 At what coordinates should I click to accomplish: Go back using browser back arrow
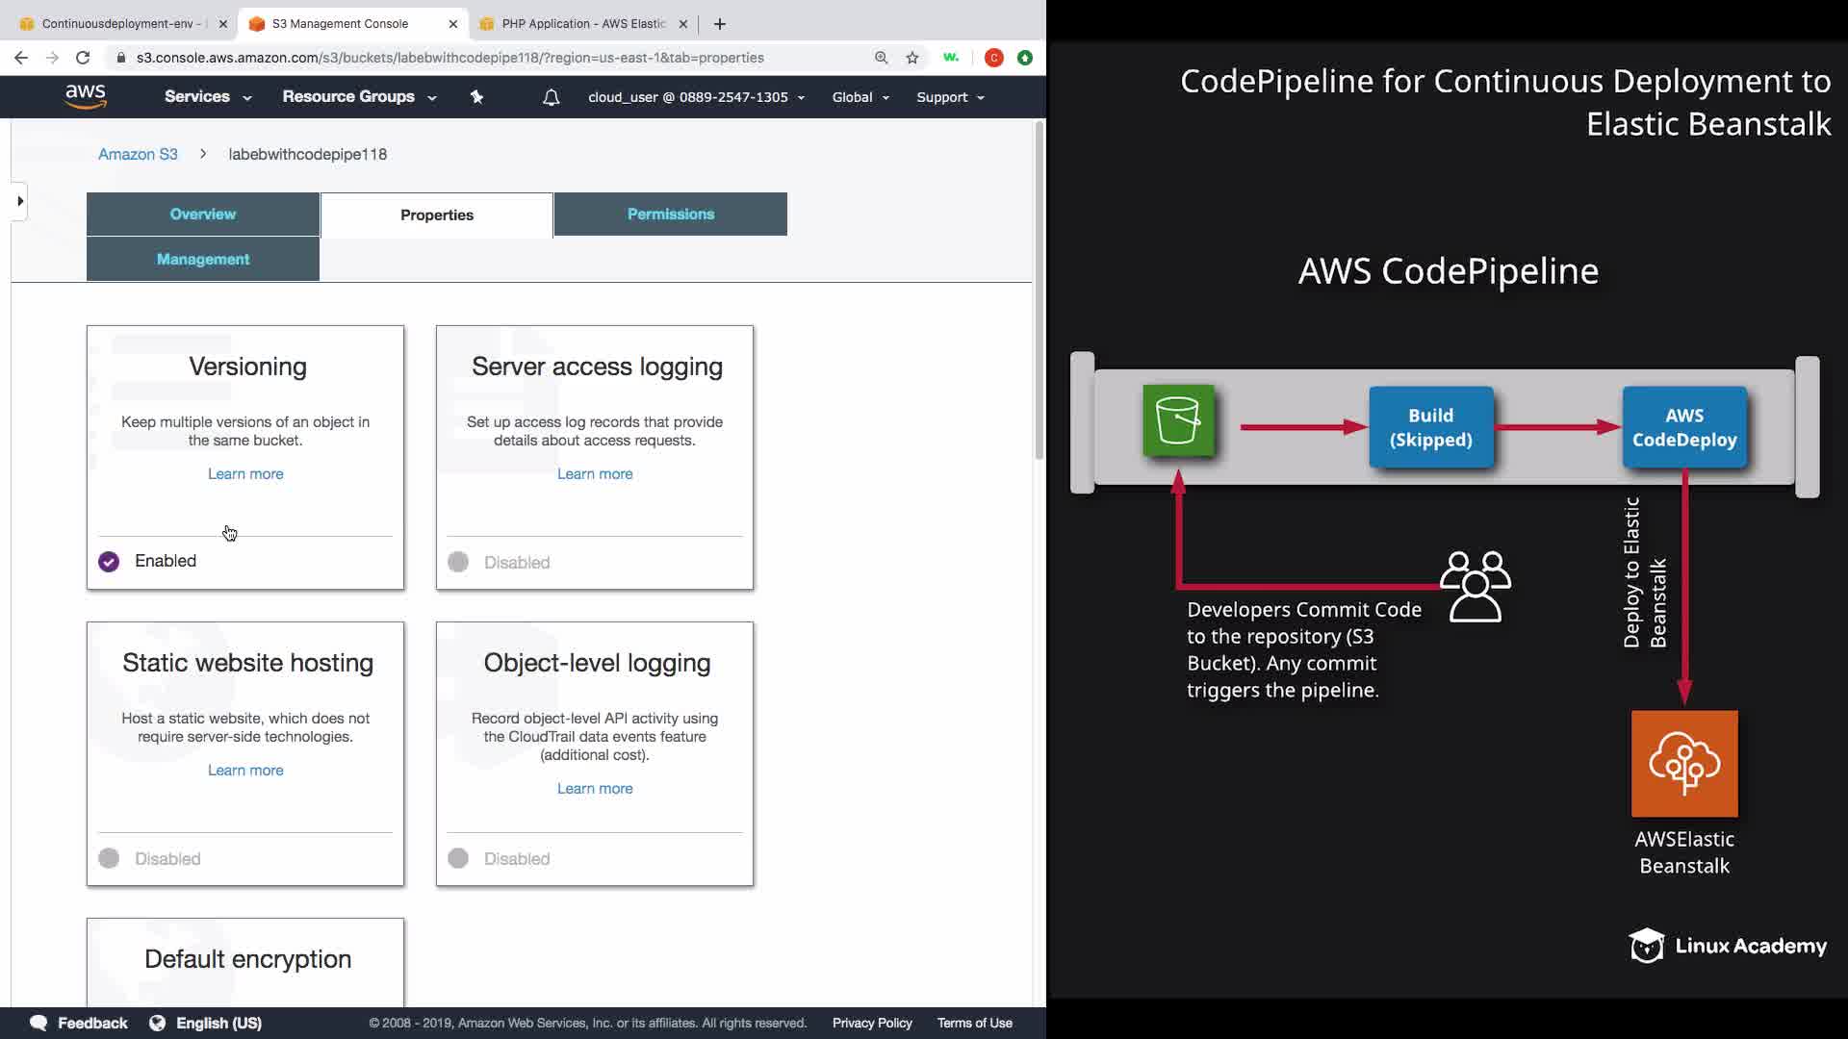[x=21, y=58]
